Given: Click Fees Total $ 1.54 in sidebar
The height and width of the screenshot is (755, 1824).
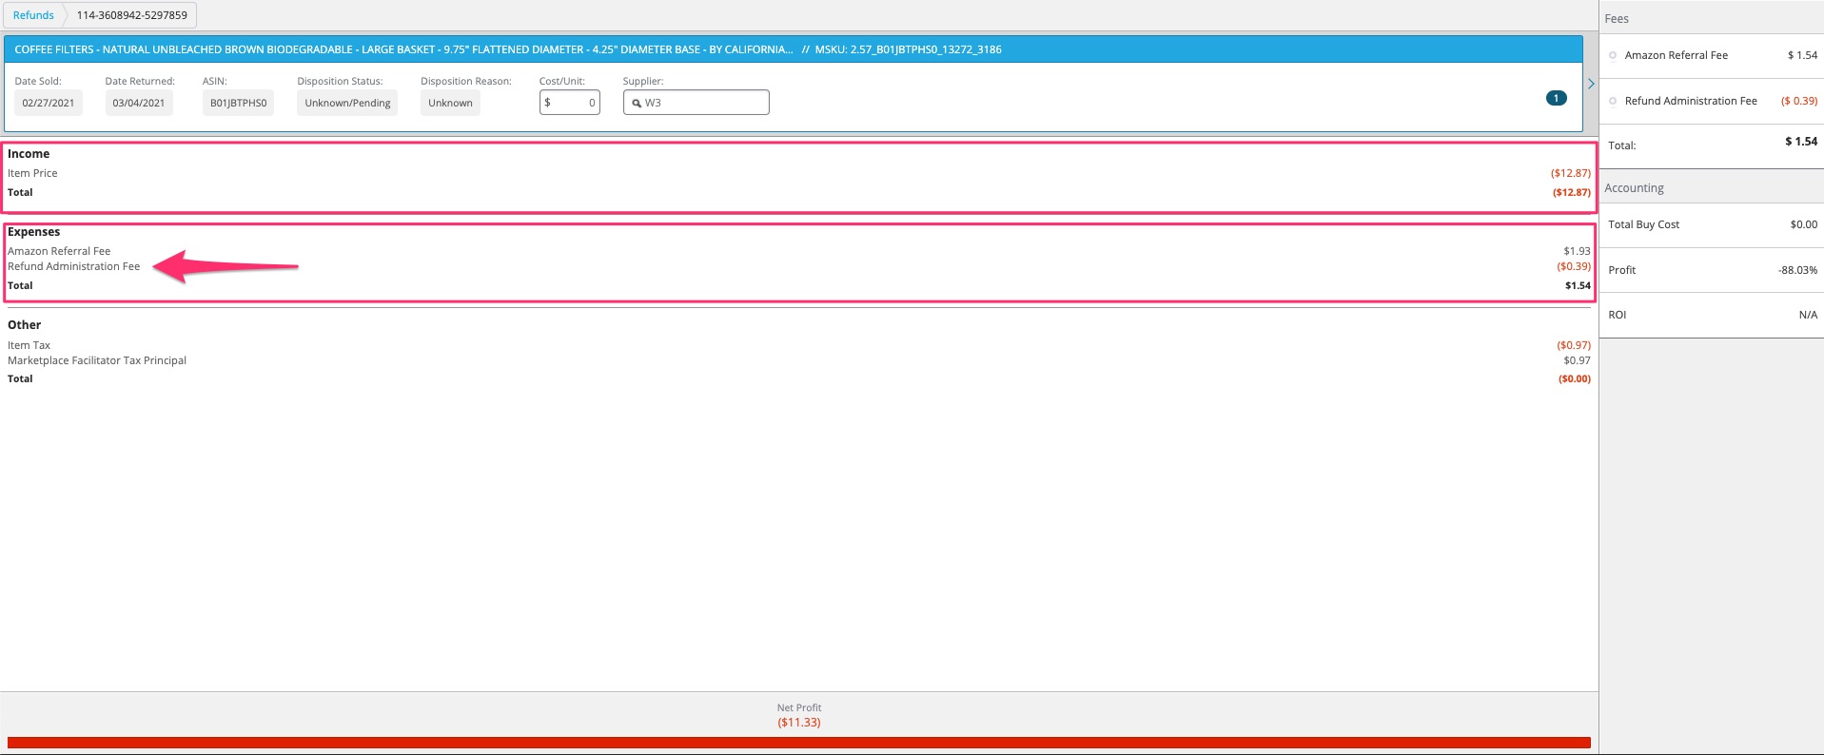Looking at the screenshot, I should click(x=1801, y=142).
